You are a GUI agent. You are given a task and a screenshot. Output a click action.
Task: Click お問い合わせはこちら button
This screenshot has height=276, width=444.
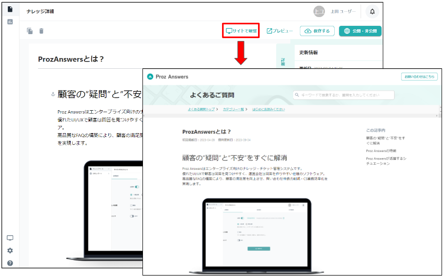point(420,77)
